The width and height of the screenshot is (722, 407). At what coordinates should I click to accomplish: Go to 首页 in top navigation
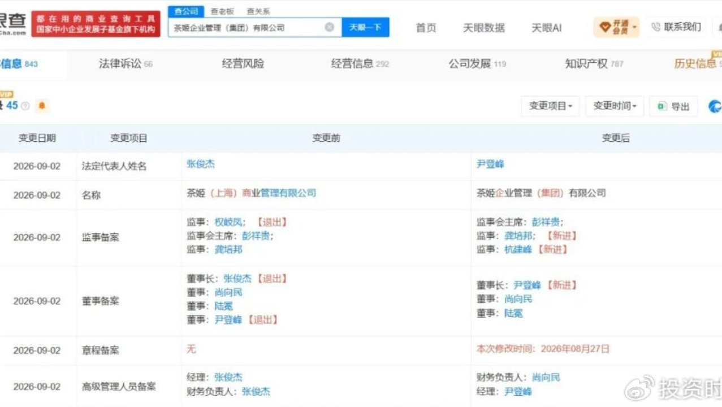[x=426, y=28]
